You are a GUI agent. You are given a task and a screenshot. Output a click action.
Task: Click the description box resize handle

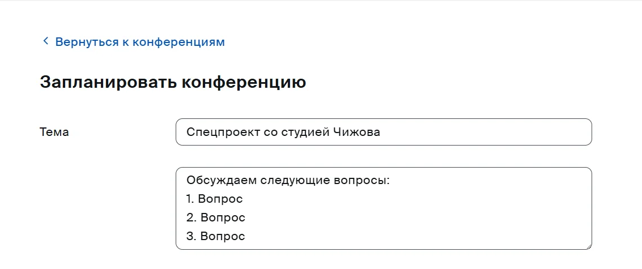tap(588, 246)
